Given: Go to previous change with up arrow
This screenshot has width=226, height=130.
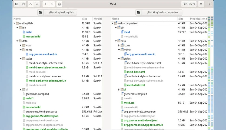Looking at the screenshot, I should (x=31, y=4).
